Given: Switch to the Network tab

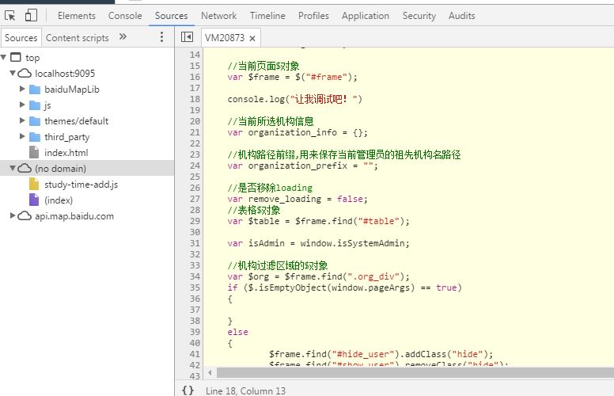Looking at the screenshot, I should 218,15.
